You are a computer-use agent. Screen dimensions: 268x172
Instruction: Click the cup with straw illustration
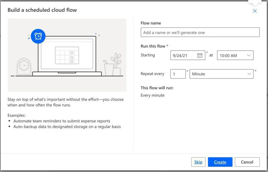[x=108, y=68]
